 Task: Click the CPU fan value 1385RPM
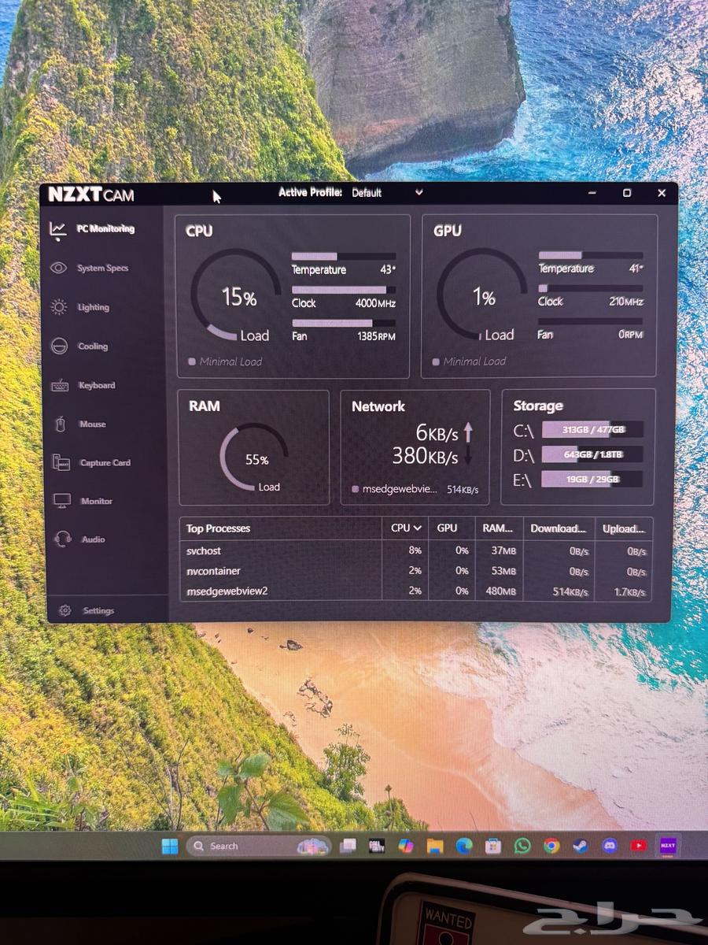pos(374,336)
